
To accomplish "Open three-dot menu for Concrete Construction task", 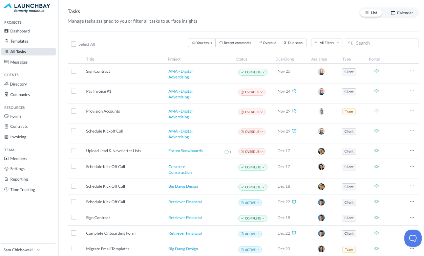I will point(412,166).
